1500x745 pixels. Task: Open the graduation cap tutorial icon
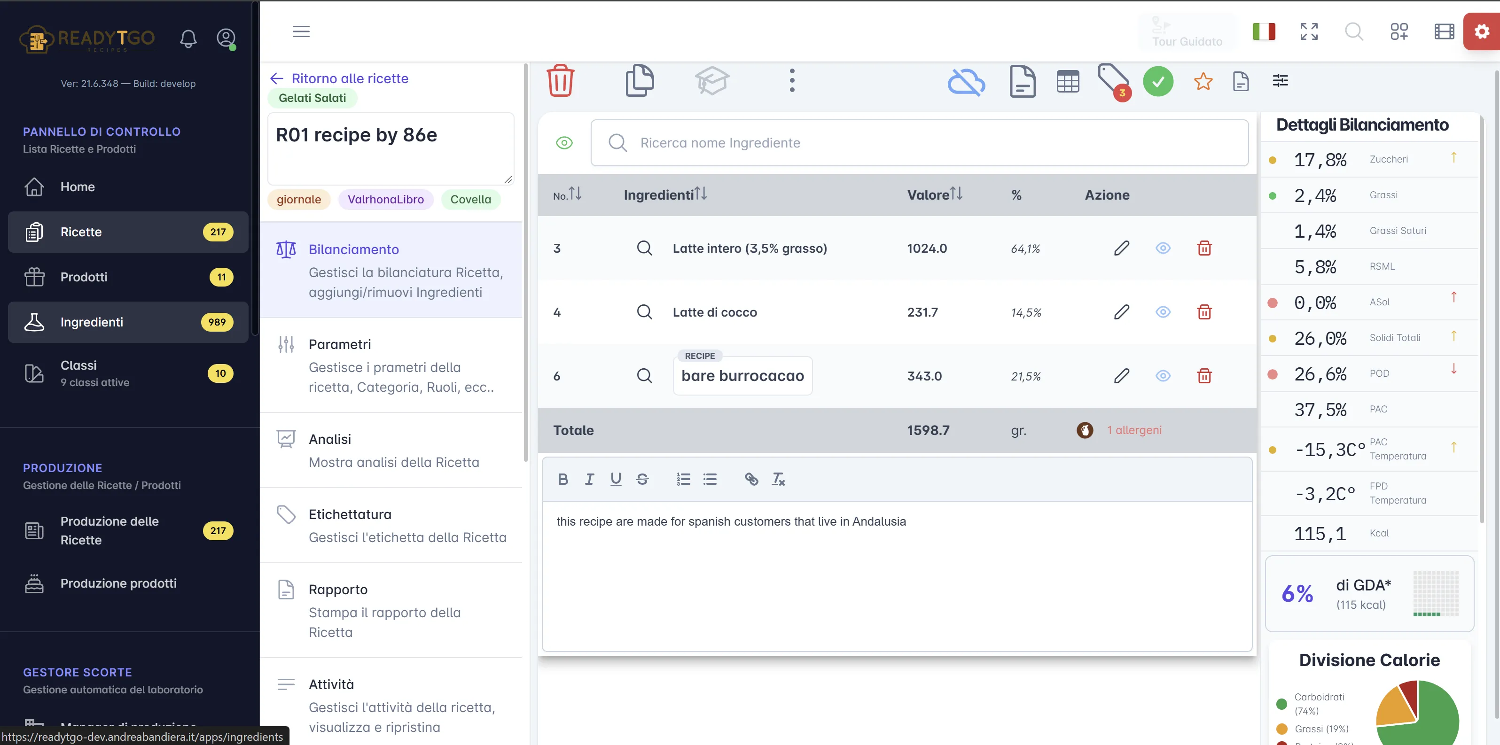[x=711, y=80]
